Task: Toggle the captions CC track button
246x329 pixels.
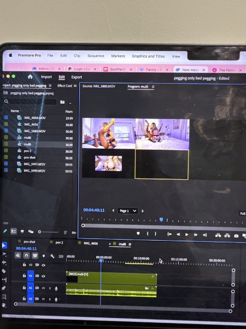Action: click(61, 257)
